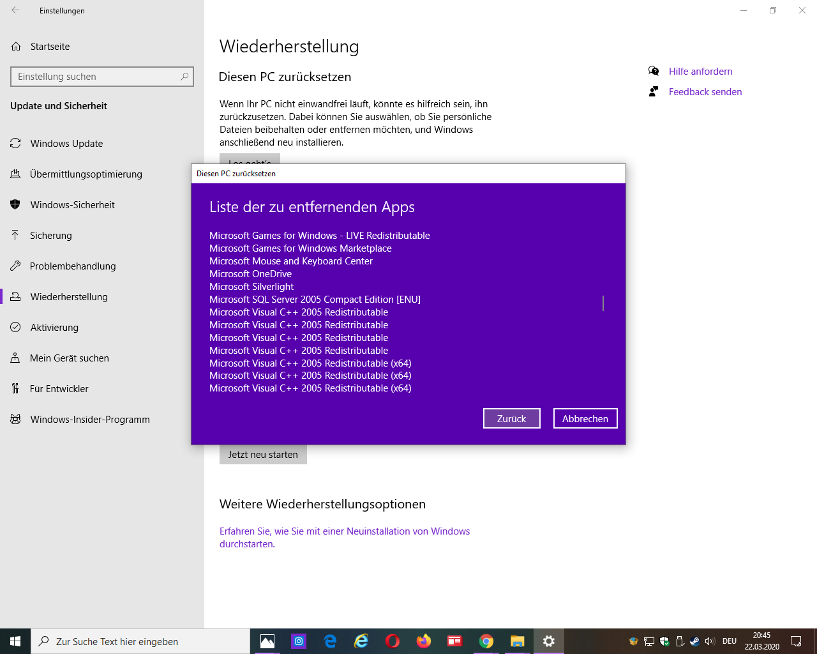Click the Steam tray icon

694,641
